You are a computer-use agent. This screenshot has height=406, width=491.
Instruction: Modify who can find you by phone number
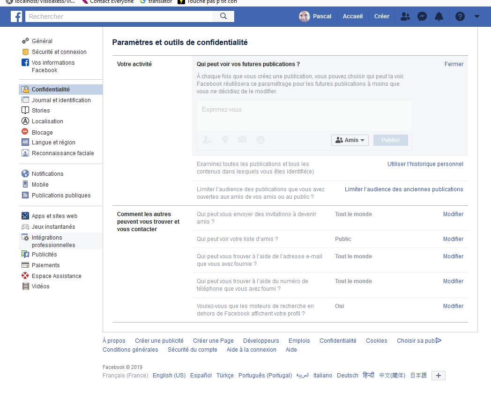click(453, 281)
